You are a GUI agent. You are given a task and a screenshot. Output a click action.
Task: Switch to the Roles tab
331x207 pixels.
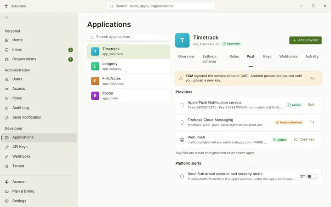pyautogui.click(x=234, y=57)
